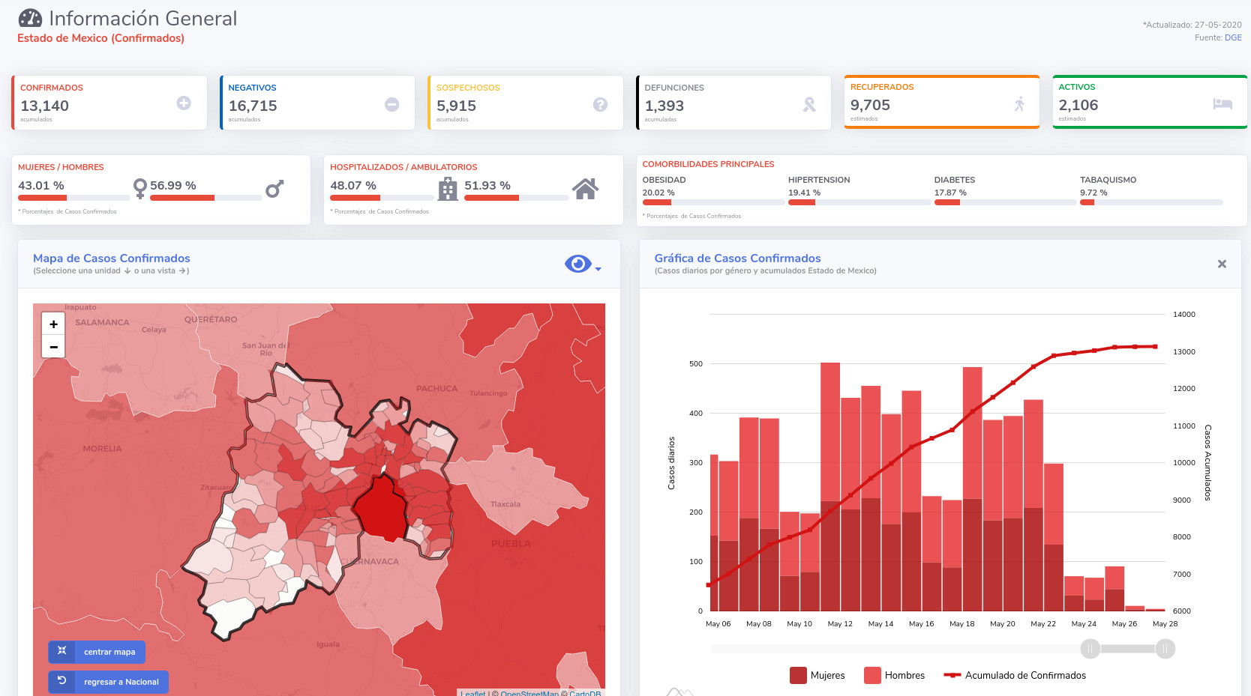
Task: Toggle Mujeres series in chart legend
Action: 817,675
